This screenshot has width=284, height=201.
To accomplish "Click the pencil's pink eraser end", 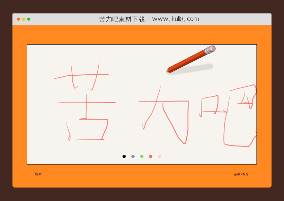I will [x=213, y=48].
